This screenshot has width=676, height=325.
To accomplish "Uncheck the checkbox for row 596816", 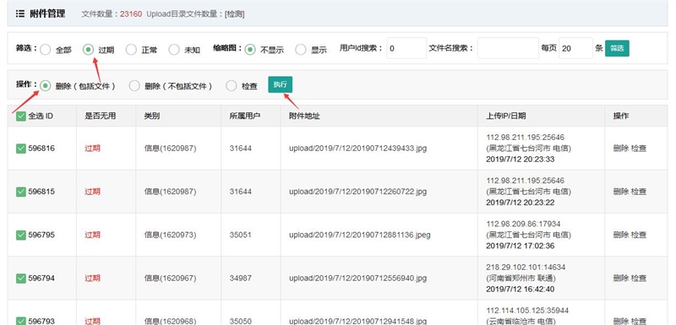I will pyautogui.click(x=20, y=149).
